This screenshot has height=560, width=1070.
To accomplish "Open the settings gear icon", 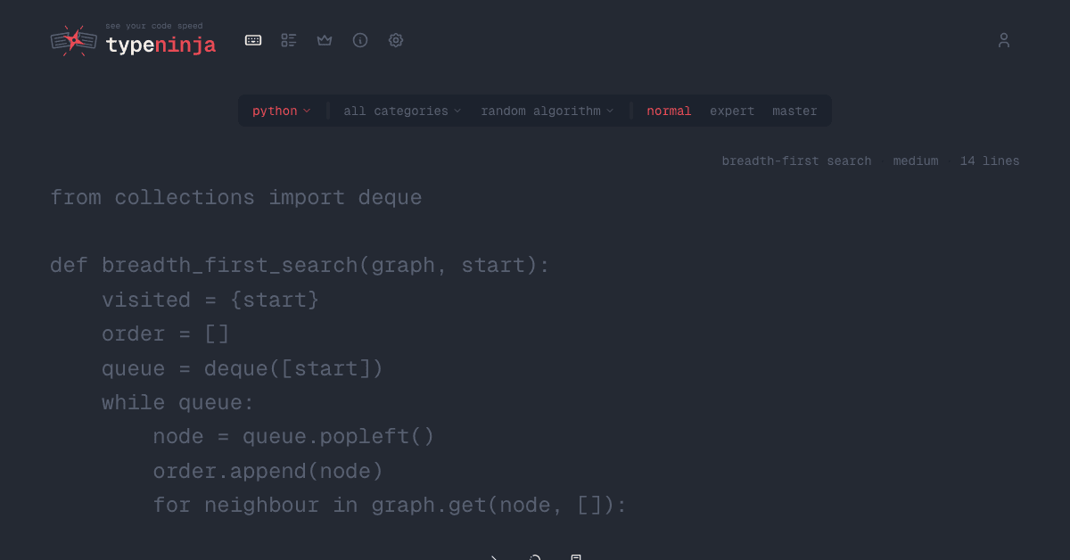I will [396, 40].
